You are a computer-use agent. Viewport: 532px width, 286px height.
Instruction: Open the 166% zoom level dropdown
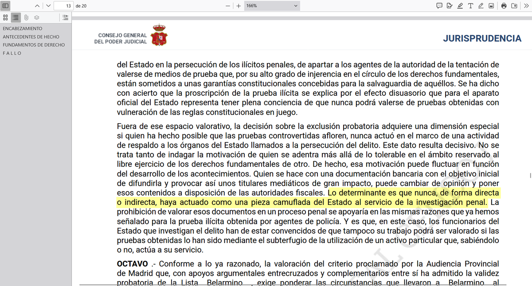pos(272,6)
